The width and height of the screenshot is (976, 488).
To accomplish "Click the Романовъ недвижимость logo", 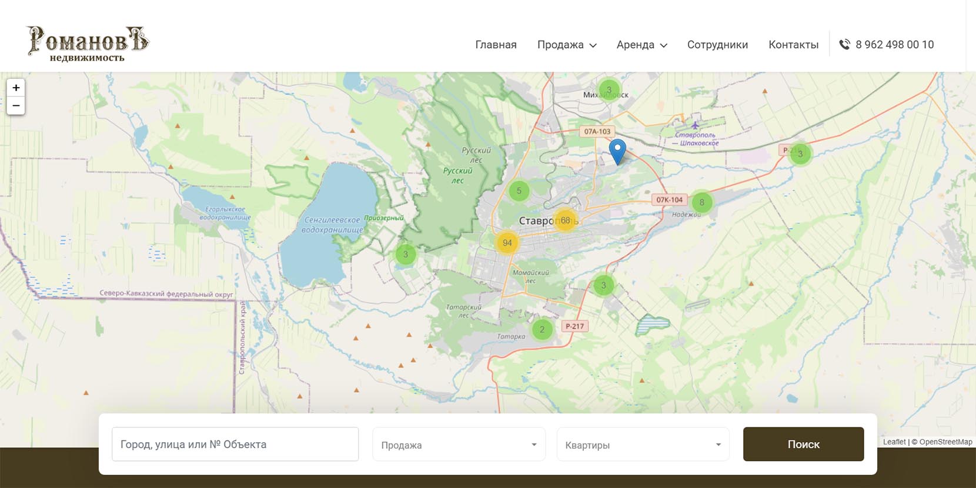I will pyautogui.click(x=88, y=44).
